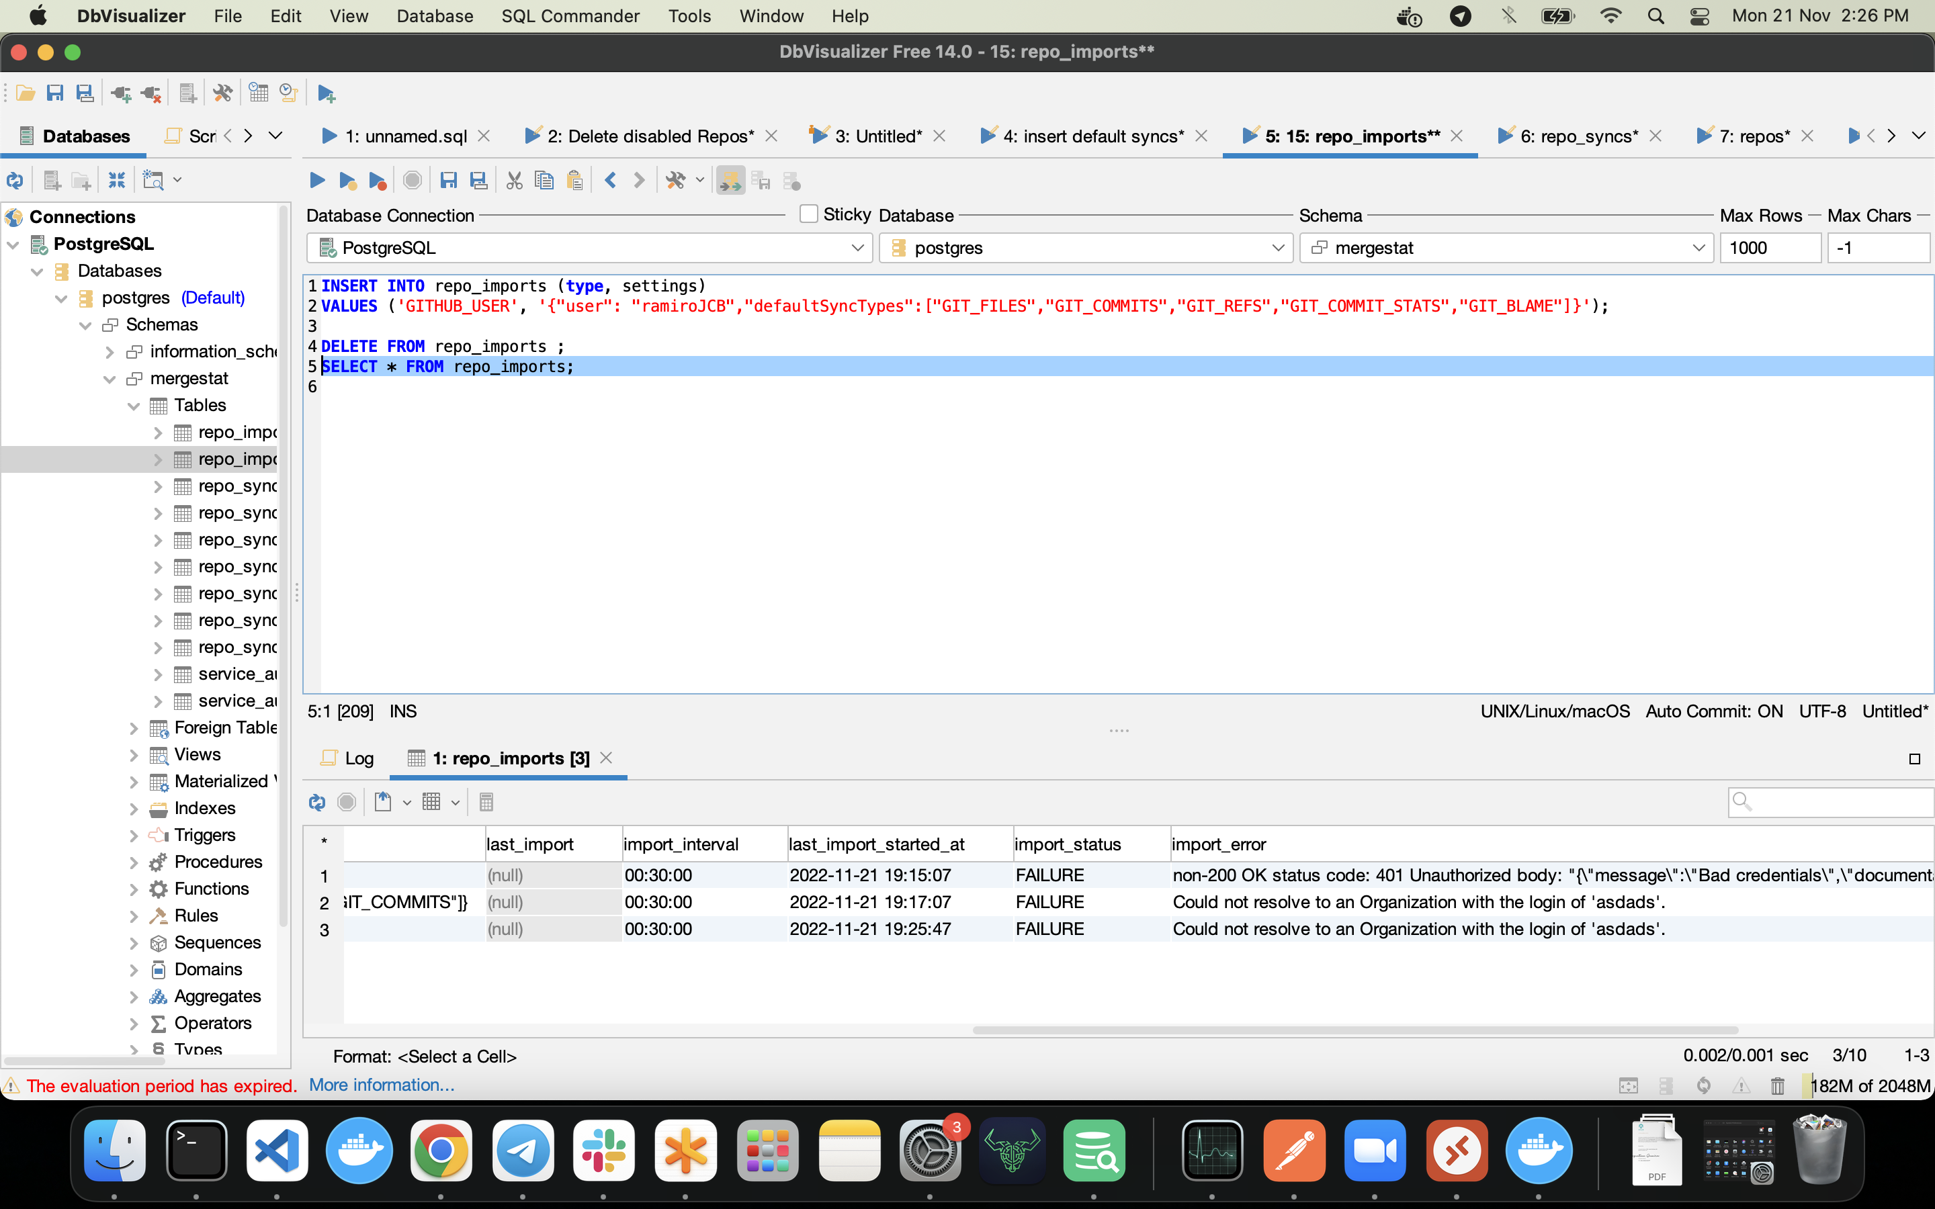Run the Execute script button in SQL editor
Viewport: 1935px width, 1209px height.
316,180
